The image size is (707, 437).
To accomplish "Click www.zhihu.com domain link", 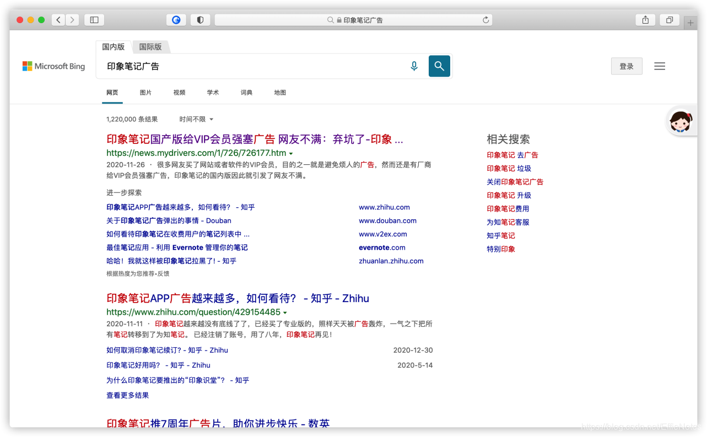I will 384,207.
